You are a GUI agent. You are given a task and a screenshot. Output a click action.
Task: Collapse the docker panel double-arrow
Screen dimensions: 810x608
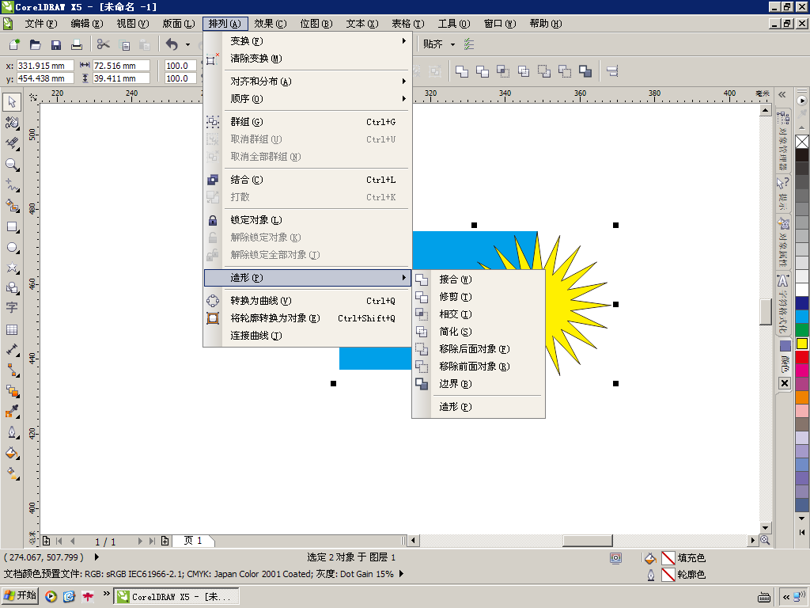782,94
